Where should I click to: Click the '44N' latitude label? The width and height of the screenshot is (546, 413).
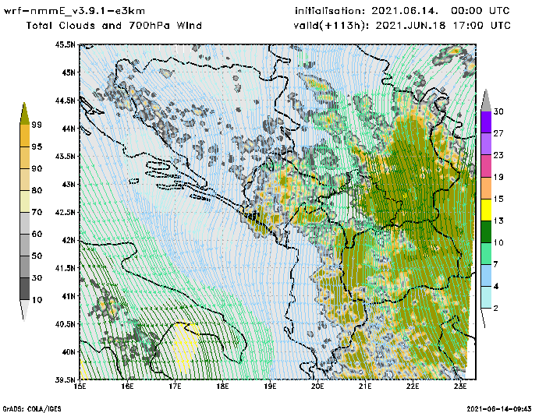click(x=69, y=129)
